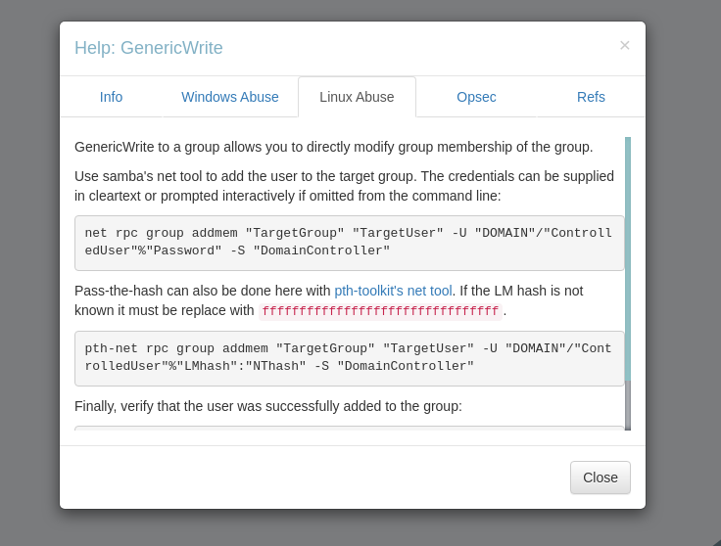Select the Linux Abuse tab

point(357,97)
